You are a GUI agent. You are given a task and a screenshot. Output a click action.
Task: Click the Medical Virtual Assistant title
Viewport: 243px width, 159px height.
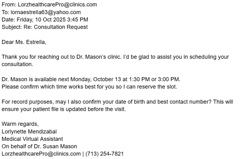[x=32, y=139]
